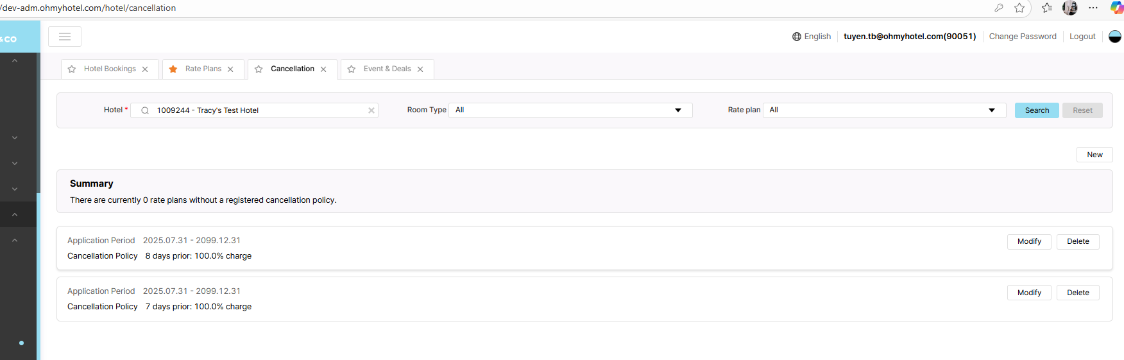Select the Cancellation tab
Viewport: 1124px width, 360px height.
[x=293, y=69]
